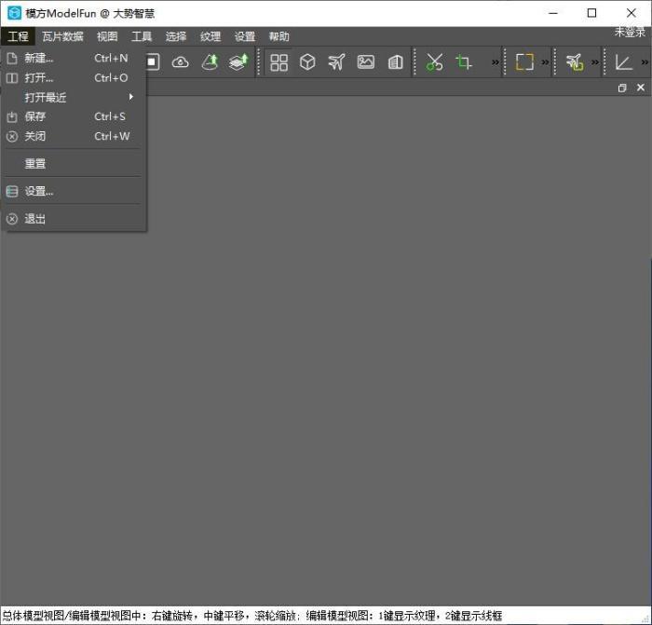The height and width of the screenshot is (625, 652).
Task: Expand overflow chevron after rectangle selection tool
Action: click(545, 62)
